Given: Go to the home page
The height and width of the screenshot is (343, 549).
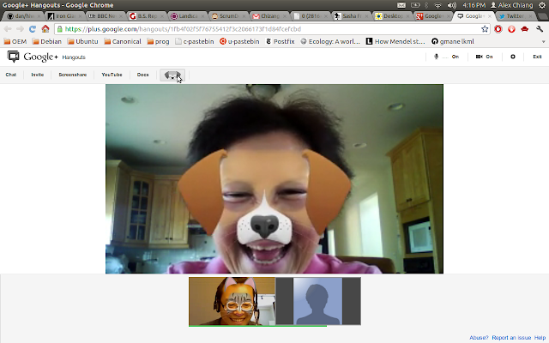Looking at the screenshot, I should (x=45, y=28).
